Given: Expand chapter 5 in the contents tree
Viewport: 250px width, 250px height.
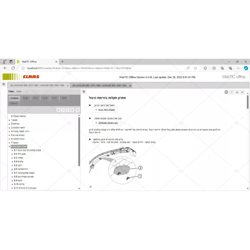Looking at the screenshot, I should (9, 135).
